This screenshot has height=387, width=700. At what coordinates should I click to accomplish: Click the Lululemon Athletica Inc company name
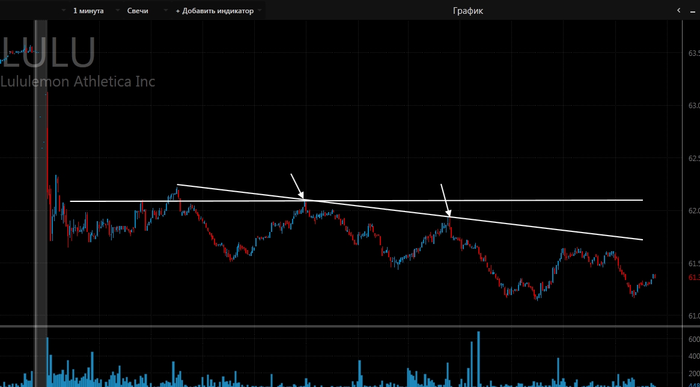(x=78, y=81)
